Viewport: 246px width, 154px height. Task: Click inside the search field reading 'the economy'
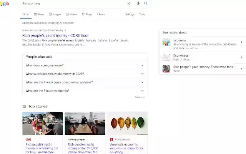pyautogui.click(x=74, y=3)
